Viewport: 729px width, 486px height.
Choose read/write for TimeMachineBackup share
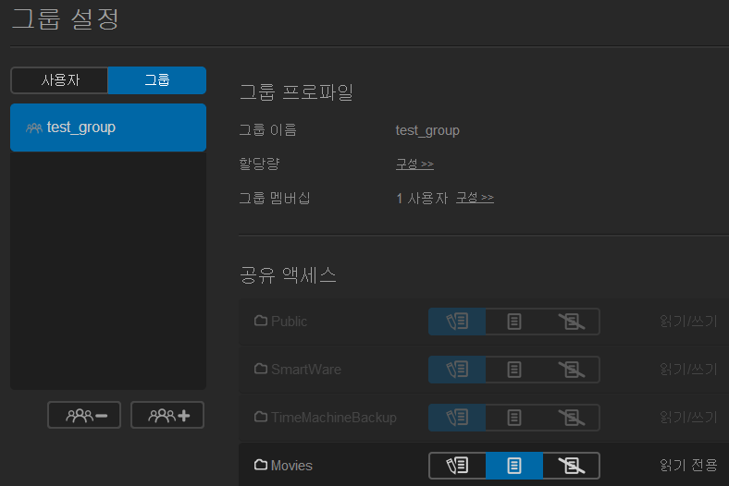click(457, 418)
